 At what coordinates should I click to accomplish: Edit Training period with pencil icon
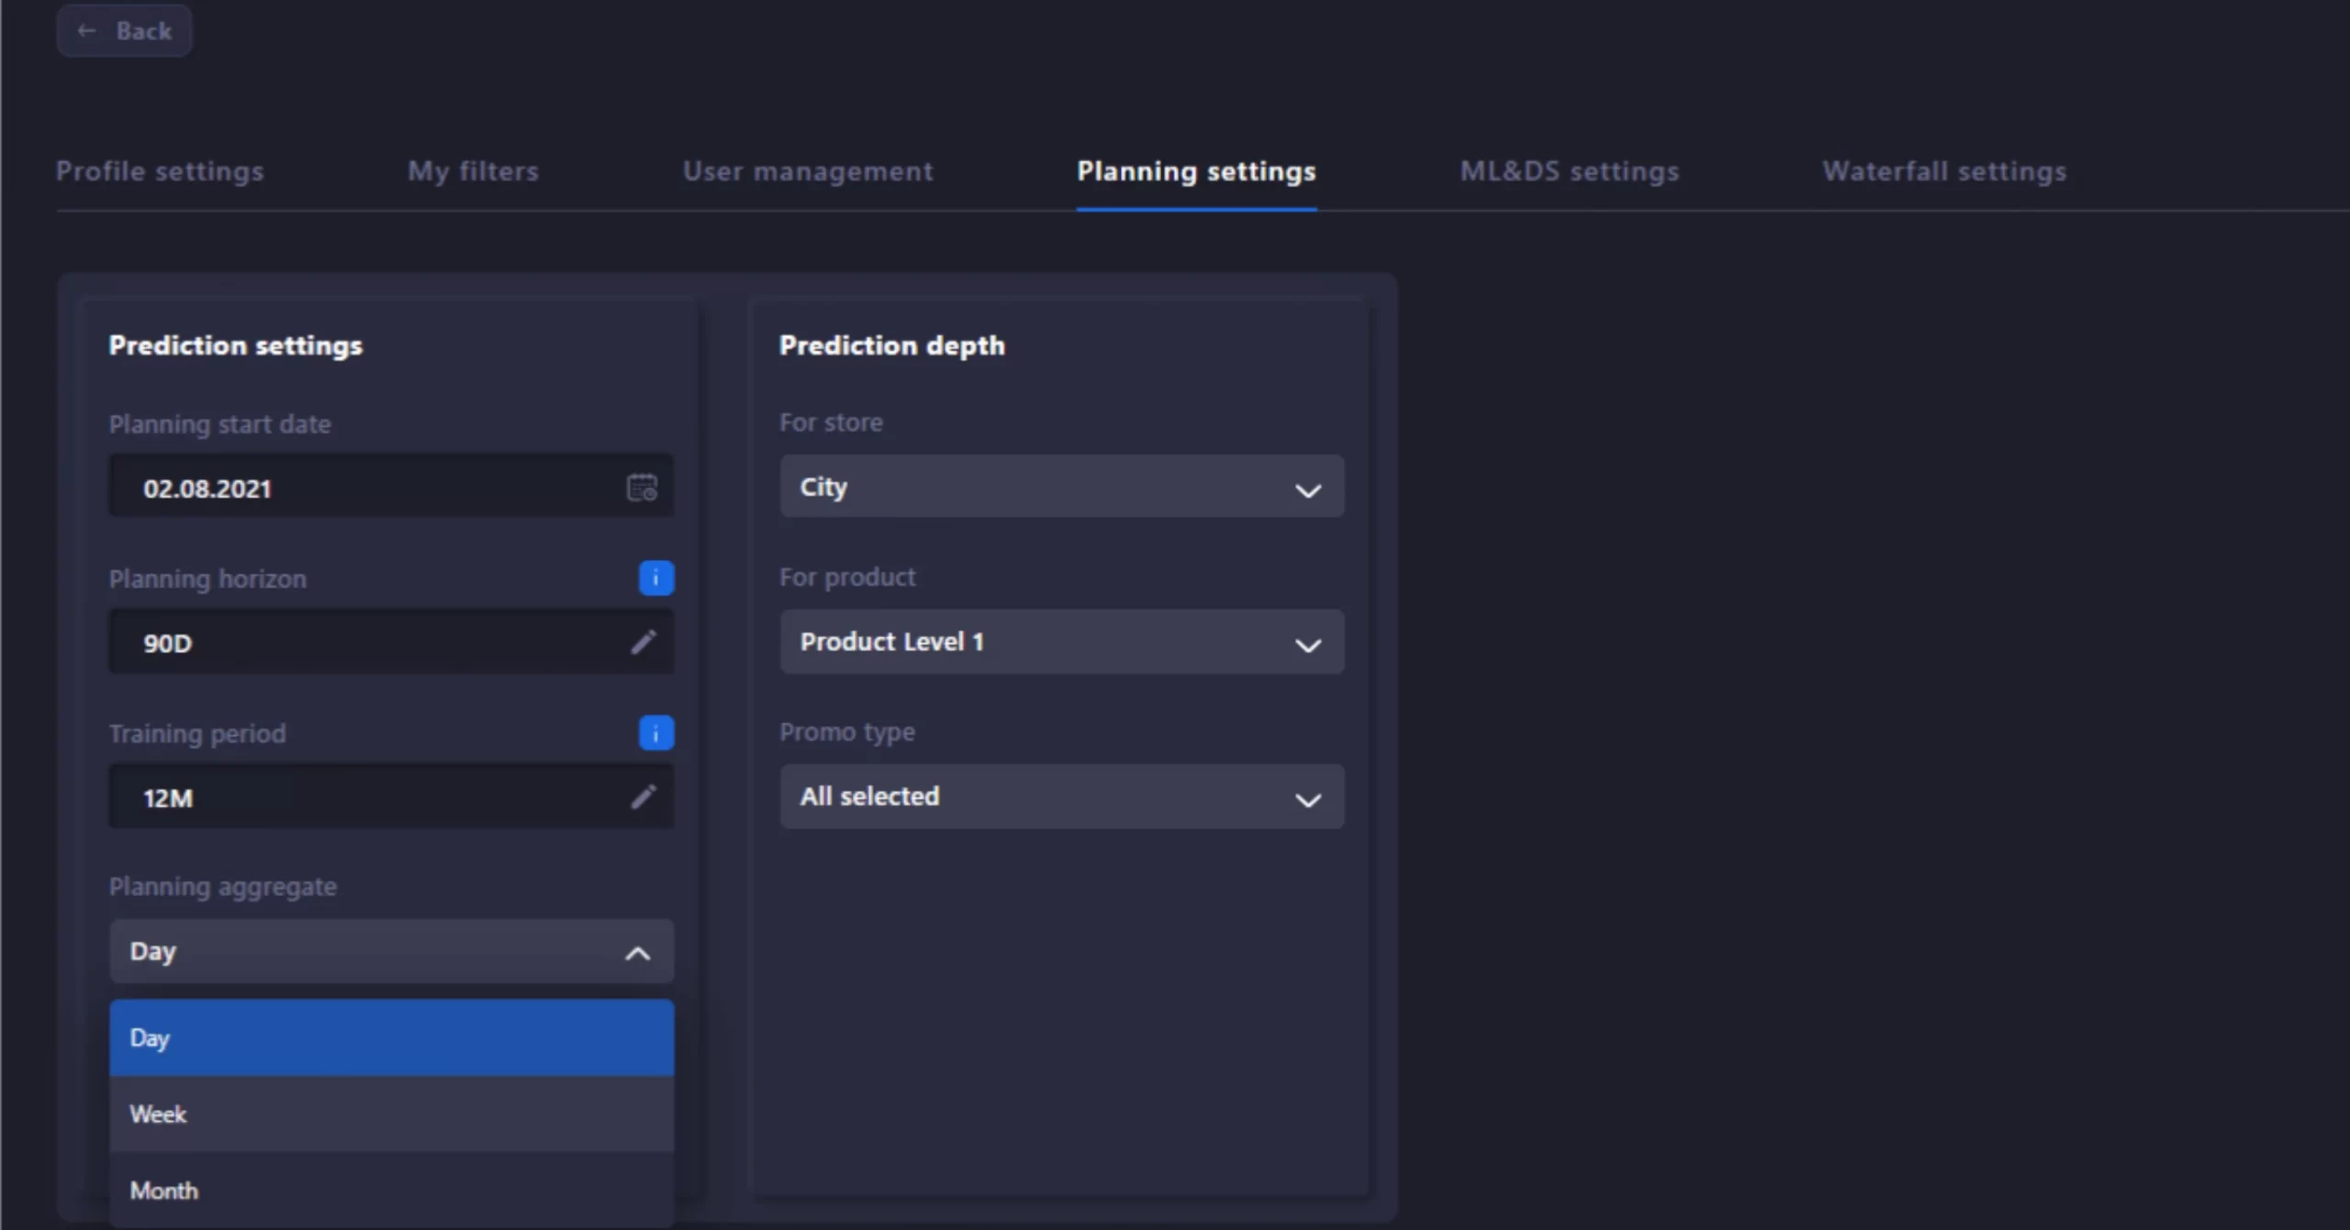click(x=643, y=796)
